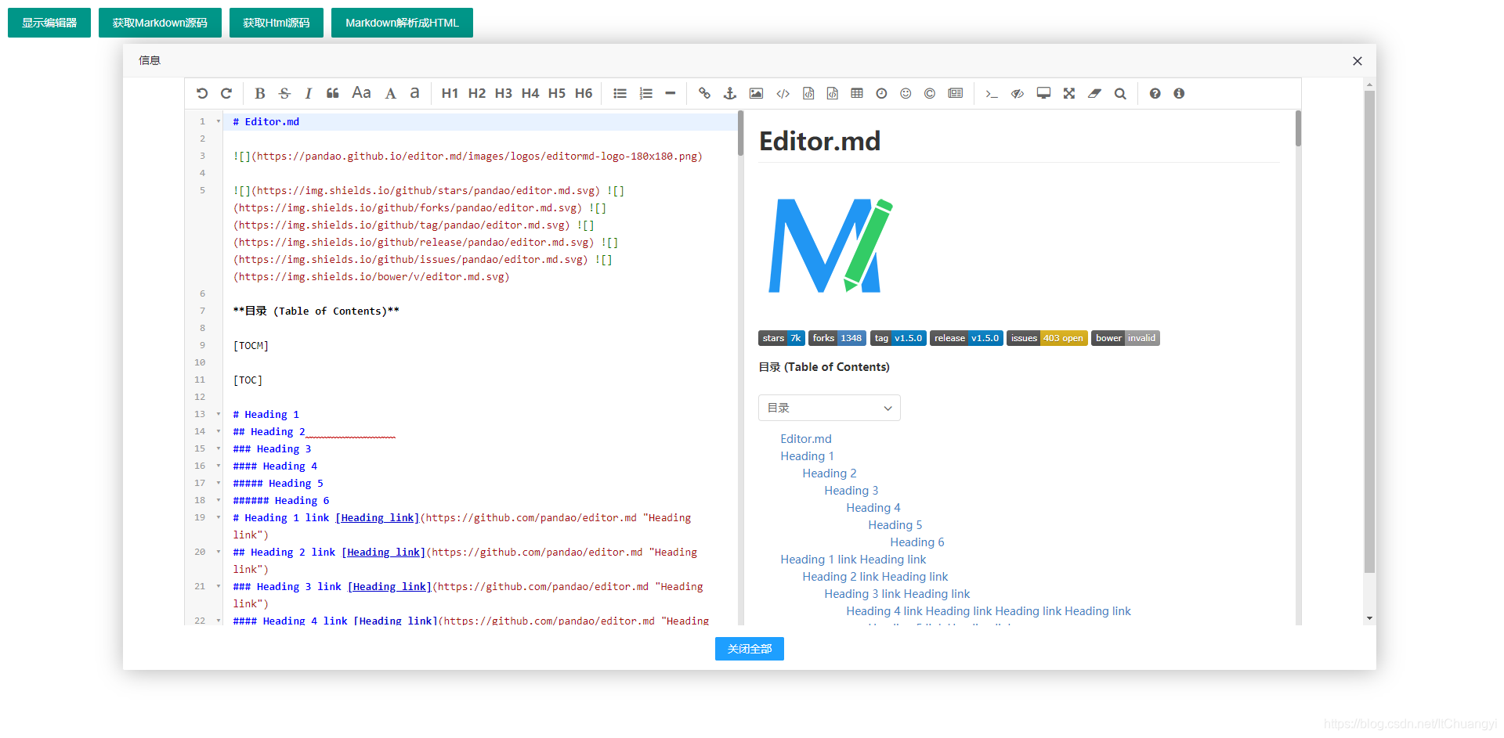Insert a horizontal rule
Image resolution: width=1504 pixels, height=738 pixels.
670,93
